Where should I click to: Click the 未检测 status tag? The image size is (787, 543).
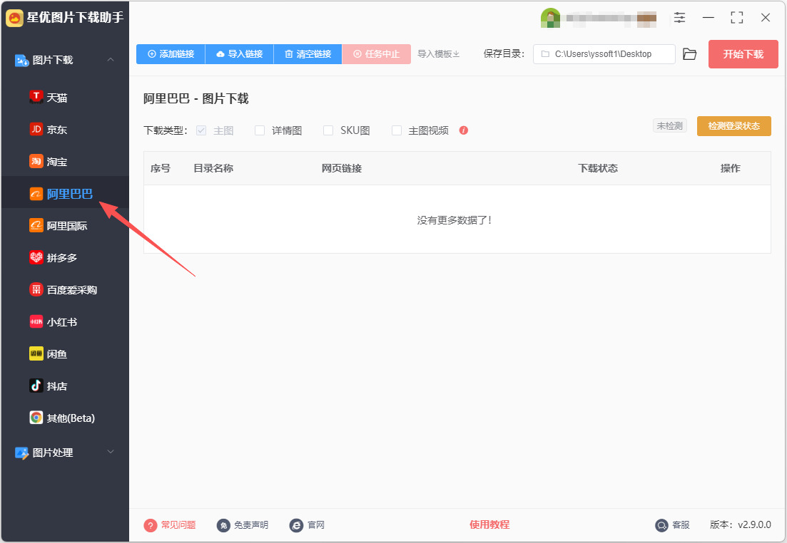point(669,126)
